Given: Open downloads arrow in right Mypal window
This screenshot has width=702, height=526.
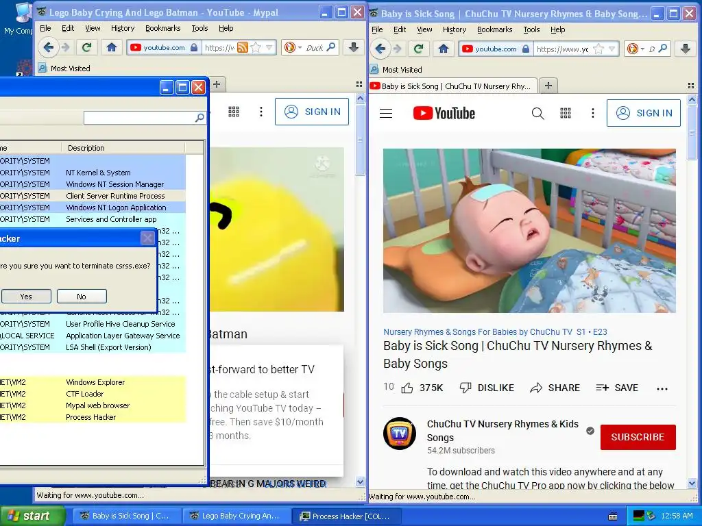Looking at the screenshot, I should (685, 49).
